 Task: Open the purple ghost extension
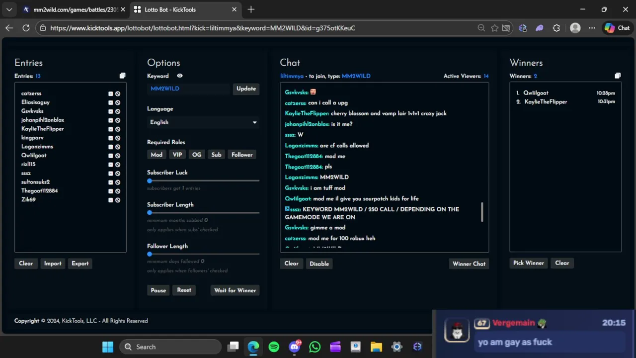[x=539, y=28]
